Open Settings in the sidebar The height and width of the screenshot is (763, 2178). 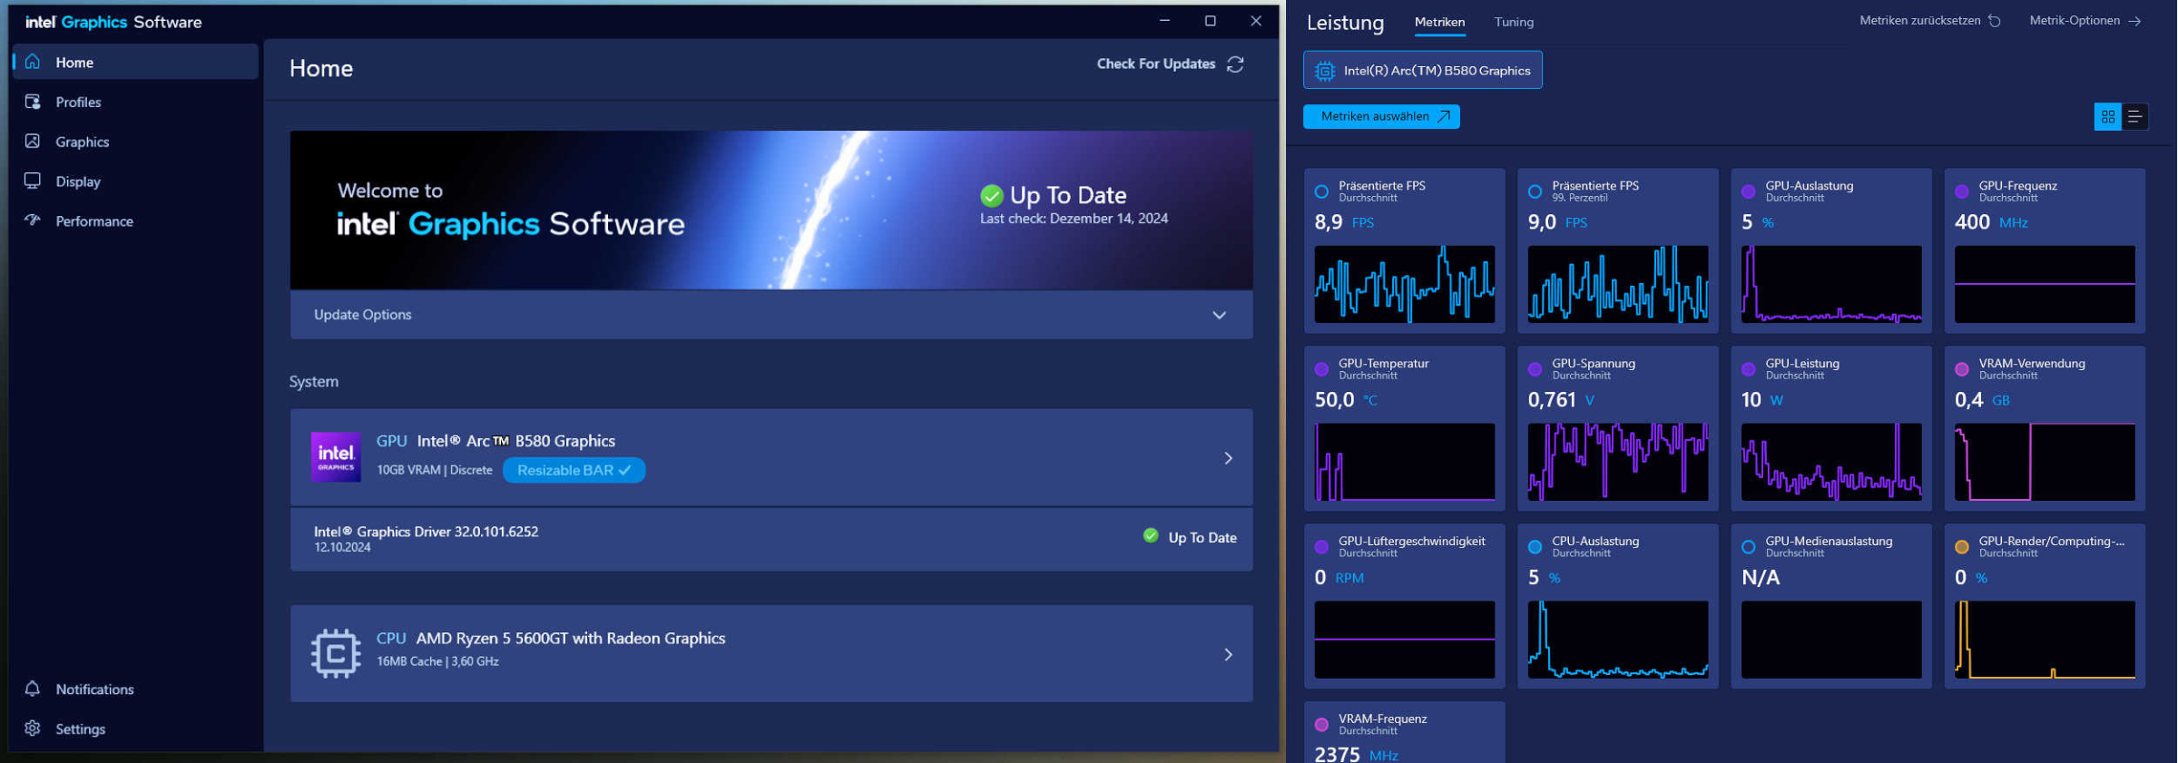point(136,729)
